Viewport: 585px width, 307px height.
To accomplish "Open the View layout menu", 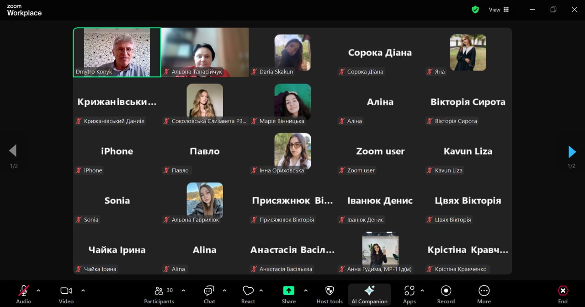I will click(x=499, y=10).
